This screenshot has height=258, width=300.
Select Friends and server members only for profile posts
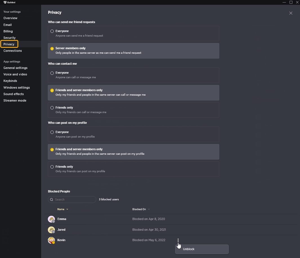pos(133,152)
